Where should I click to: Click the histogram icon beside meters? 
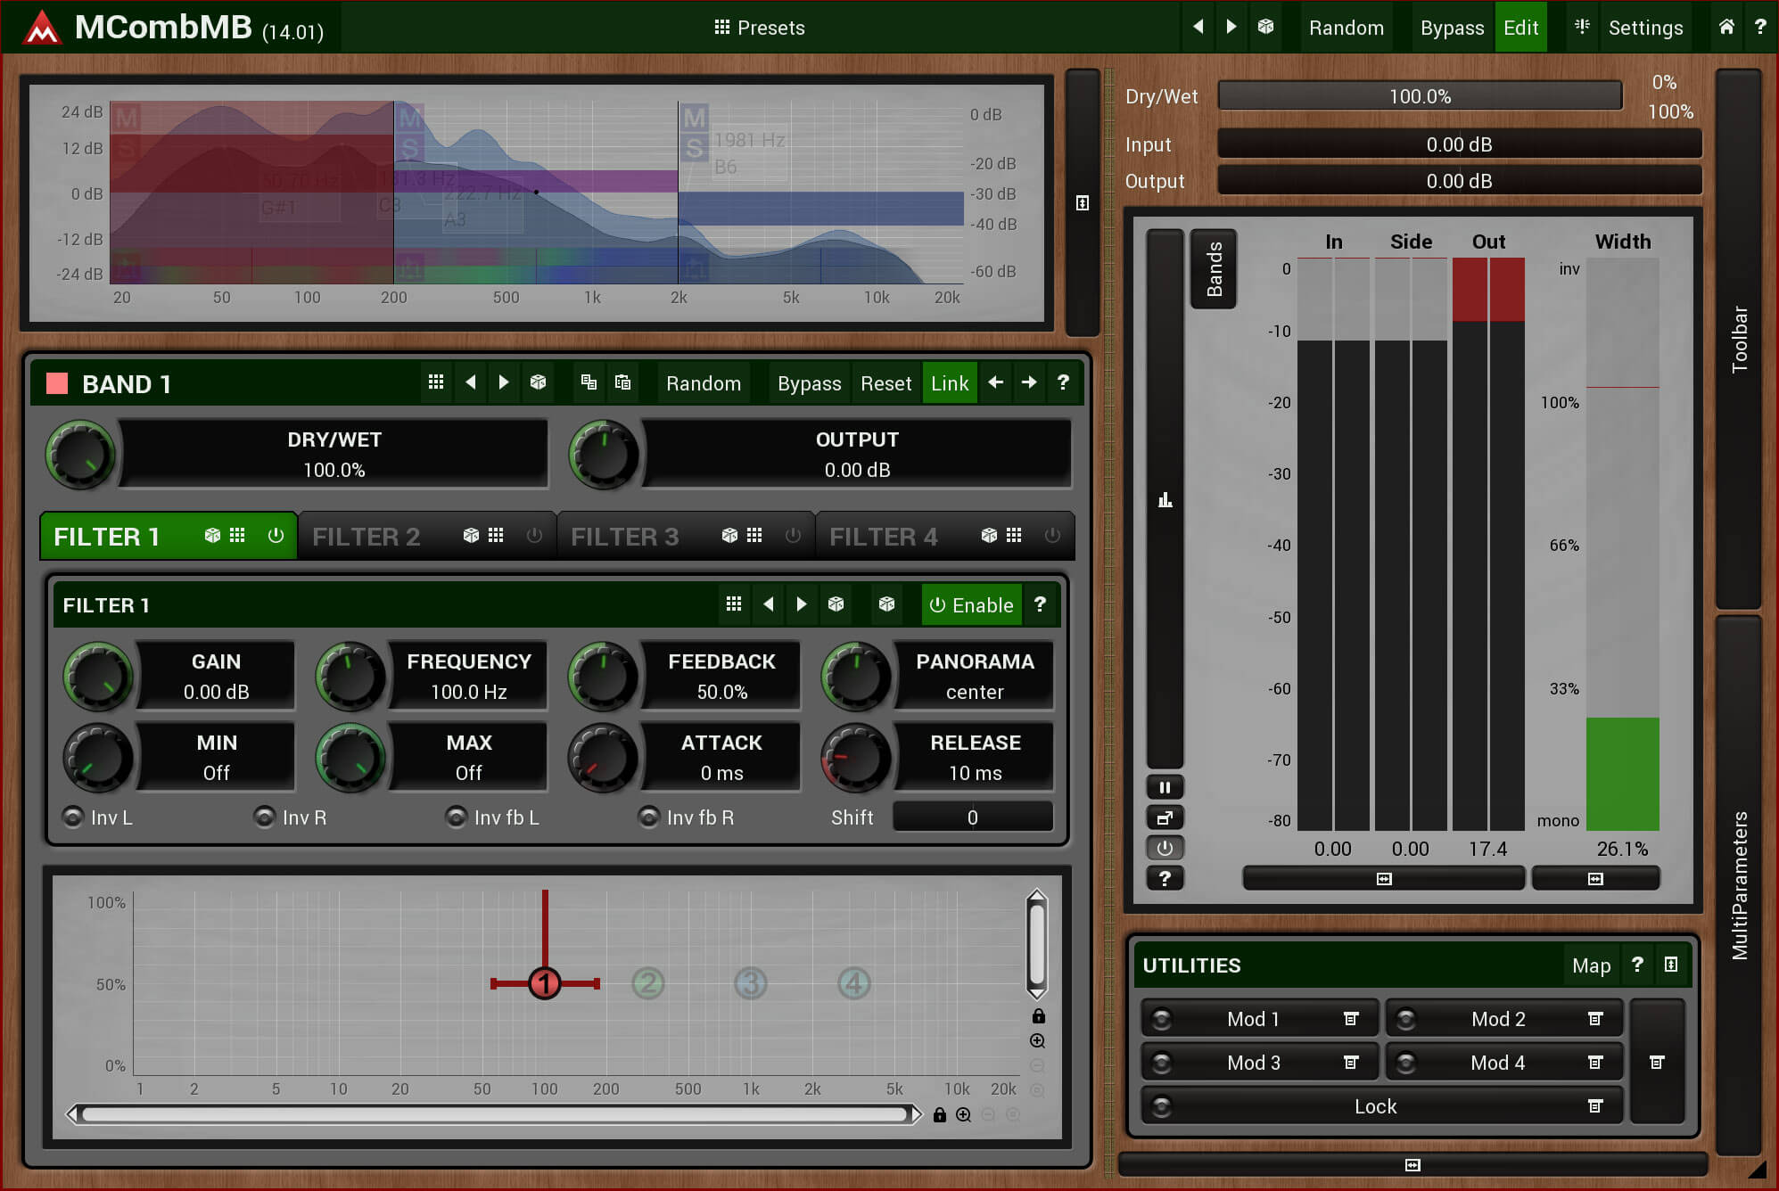tap(1165, 499)
